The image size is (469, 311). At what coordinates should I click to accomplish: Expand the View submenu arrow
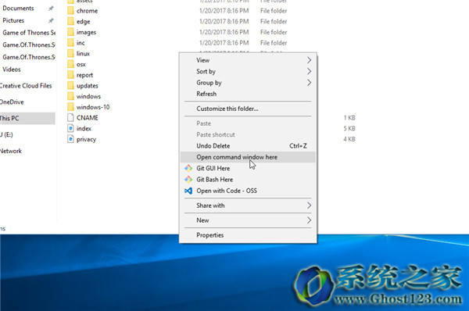[309, 60]
